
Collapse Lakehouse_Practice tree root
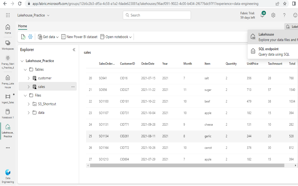click(x=22, y=61)
